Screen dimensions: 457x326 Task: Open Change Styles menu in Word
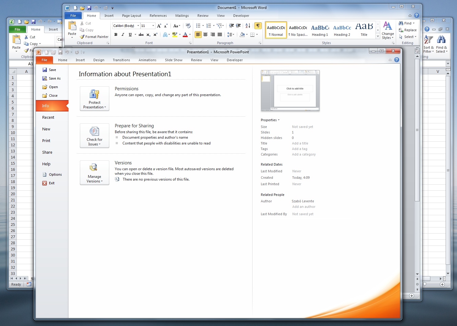pyautogui.click(x=388, y=31)
